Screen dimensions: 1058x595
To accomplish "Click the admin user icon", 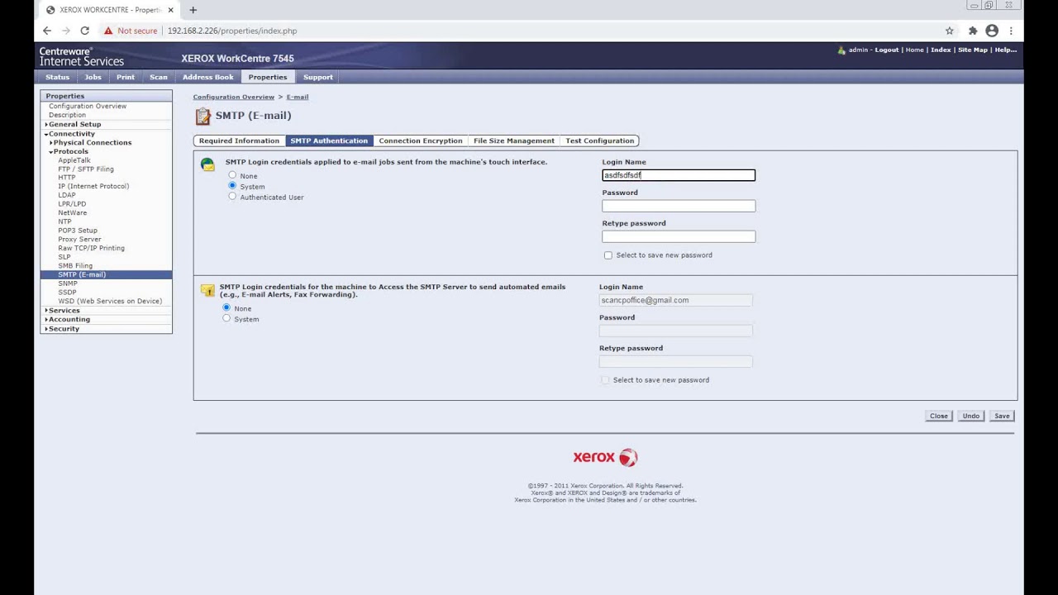I will [x=841, y=50].
